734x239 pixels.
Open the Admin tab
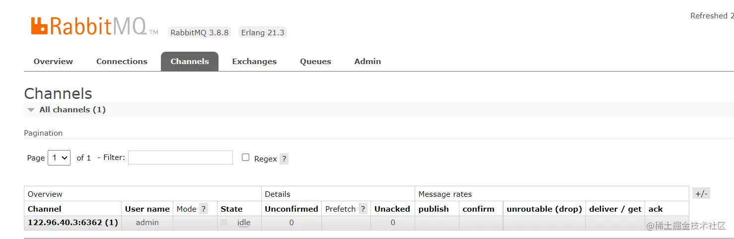[x=367, y=62]
